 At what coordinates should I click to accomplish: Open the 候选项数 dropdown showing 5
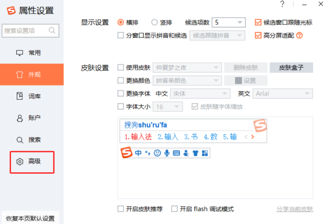(x=229, y=22)
